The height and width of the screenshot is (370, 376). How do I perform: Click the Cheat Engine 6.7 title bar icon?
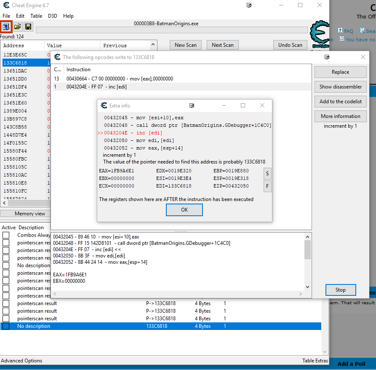pos(6,5)
